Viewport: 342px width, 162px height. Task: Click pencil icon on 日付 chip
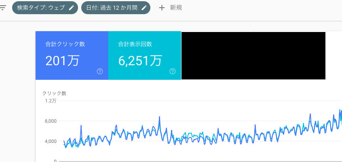[144, 8]
